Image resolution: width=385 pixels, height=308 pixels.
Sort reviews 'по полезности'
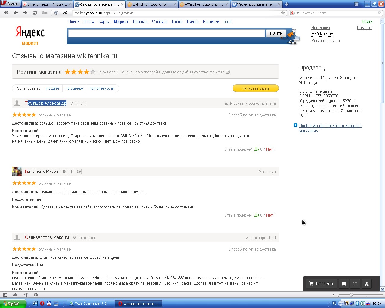point(102,88)
